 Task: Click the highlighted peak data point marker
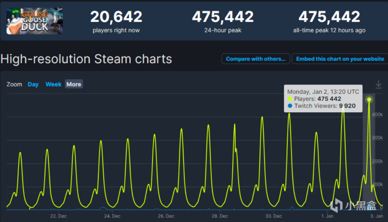click(369, 100)
